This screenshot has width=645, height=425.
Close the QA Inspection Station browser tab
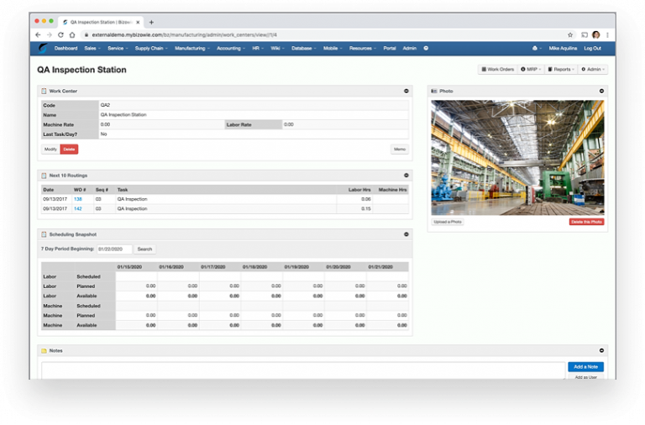coord(138,22)
